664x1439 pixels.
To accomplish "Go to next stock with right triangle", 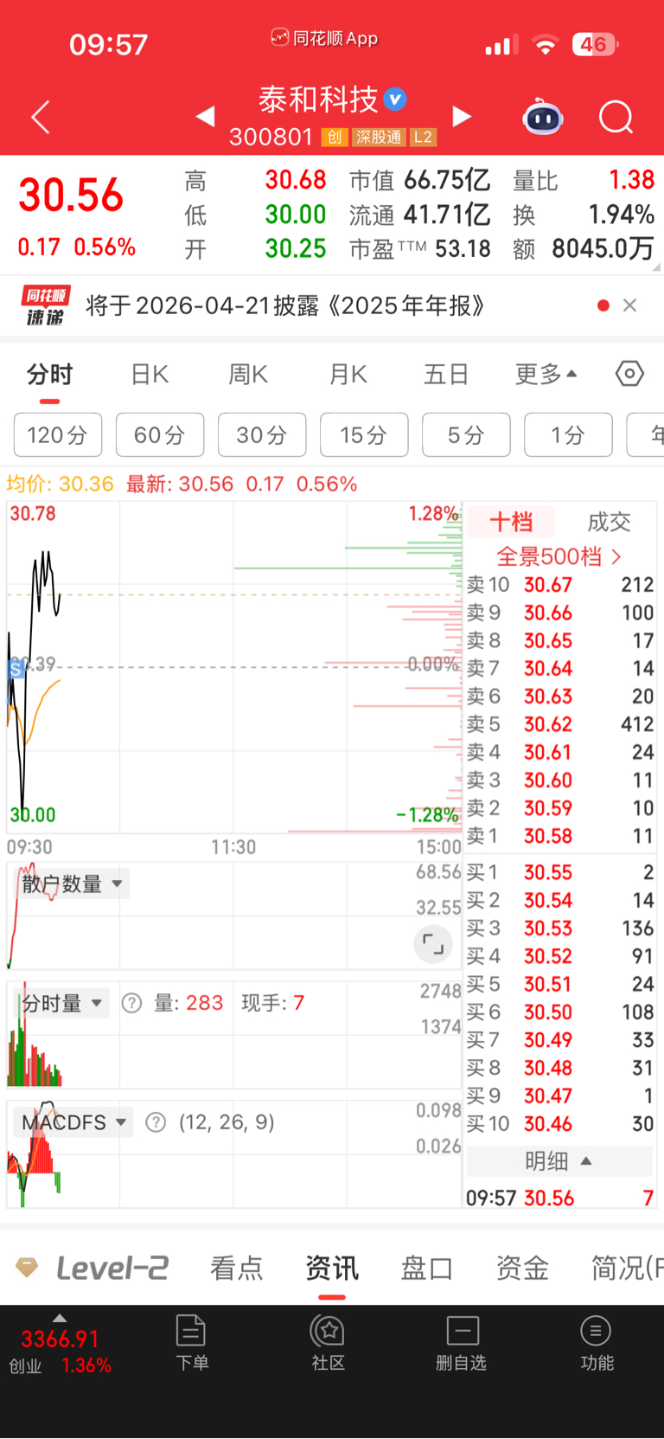I will (463, 116).
